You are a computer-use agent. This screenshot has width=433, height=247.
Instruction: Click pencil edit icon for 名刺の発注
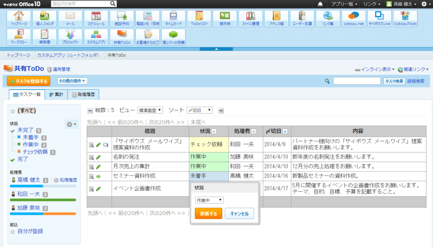[x=99, y=156]
